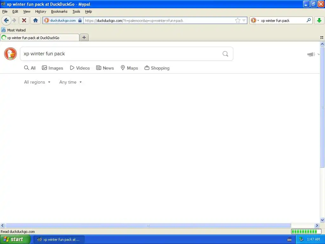Click the system tray network icon
Image resolution: width=325 pixels, height=244 pixels.
(x=302, y=240)
